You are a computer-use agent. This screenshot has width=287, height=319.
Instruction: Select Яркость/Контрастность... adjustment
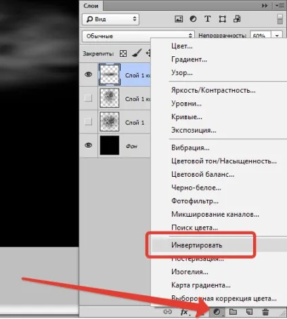(x=213, y=90)
